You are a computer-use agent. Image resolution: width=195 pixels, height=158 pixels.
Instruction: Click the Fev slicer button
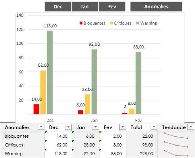(x=112, y=6)
